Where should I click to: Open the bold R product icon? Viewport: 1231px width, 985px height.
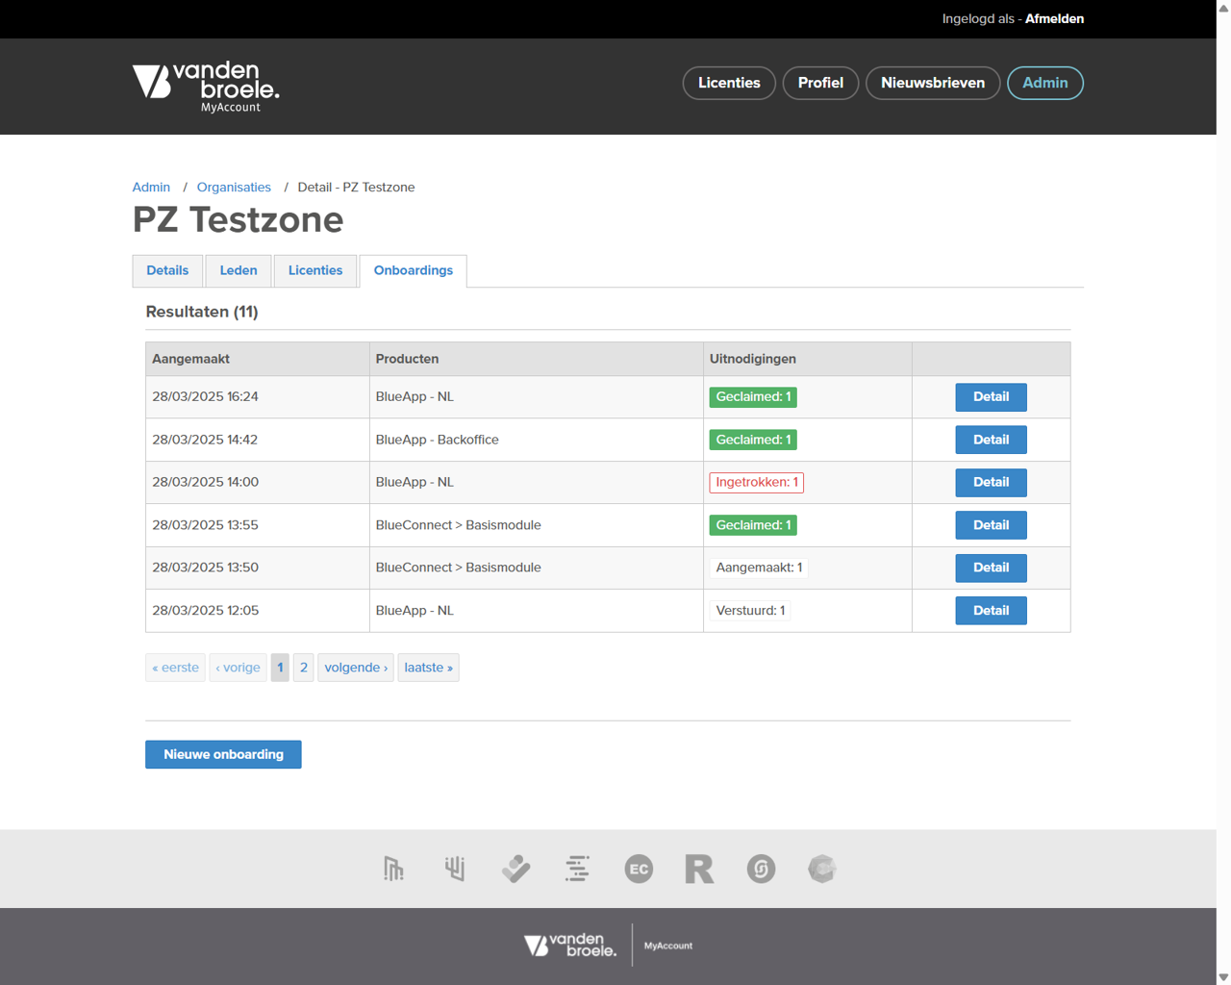point(699,869)
